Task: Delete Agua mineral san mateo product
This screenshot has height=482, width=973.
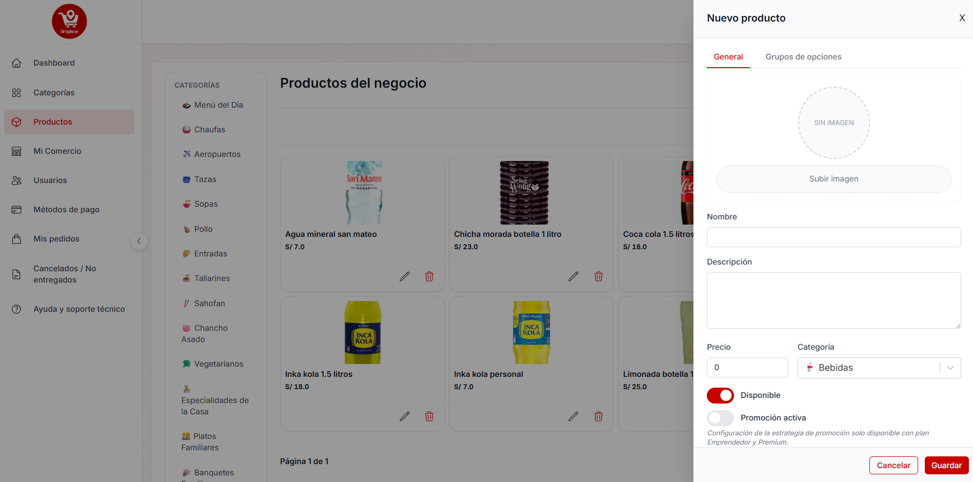Action: coord(429,276)
